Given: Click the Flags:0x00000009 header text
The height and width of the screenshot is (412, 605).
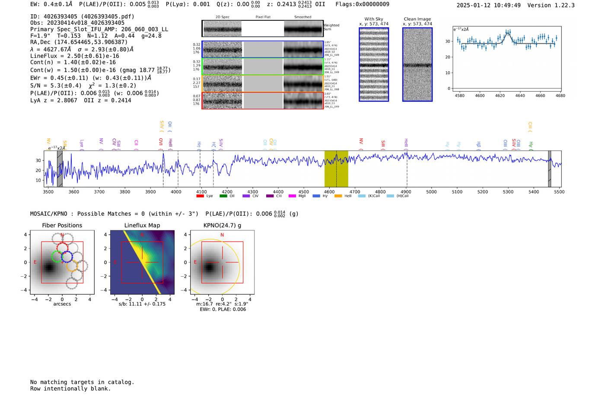Looking at the screenshot, I should tap(362, 4).
